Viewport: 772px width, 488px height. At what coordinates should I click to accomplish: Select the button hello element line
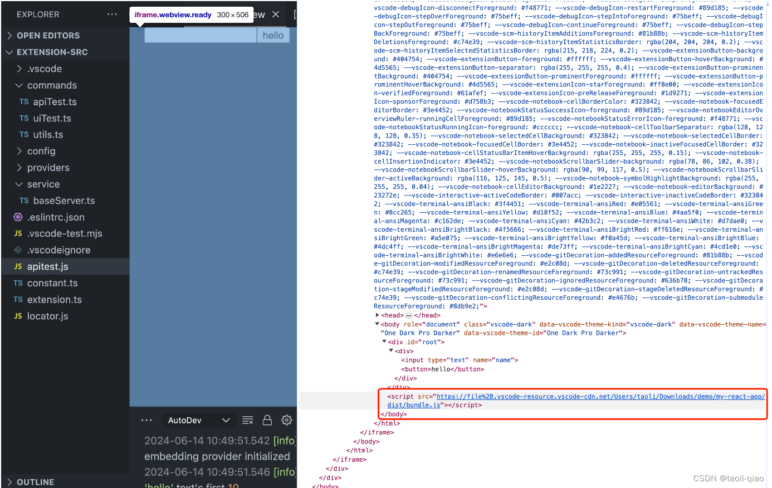coord(443,369)
